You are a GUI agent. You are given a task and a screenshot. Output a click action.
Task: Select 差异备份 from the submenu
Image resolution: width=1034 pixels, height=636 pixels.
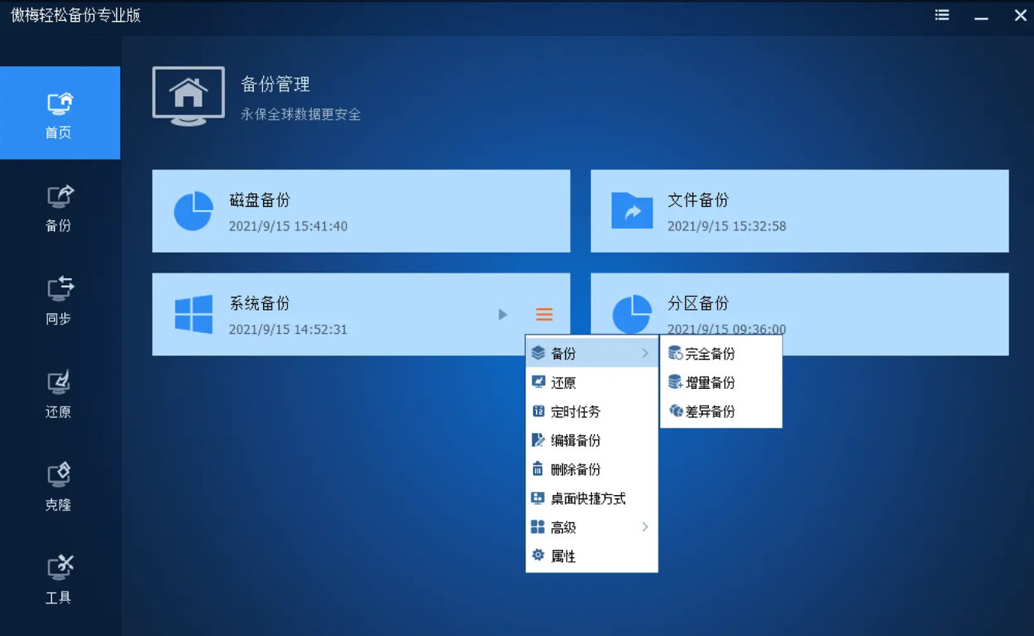click(709, 411)
